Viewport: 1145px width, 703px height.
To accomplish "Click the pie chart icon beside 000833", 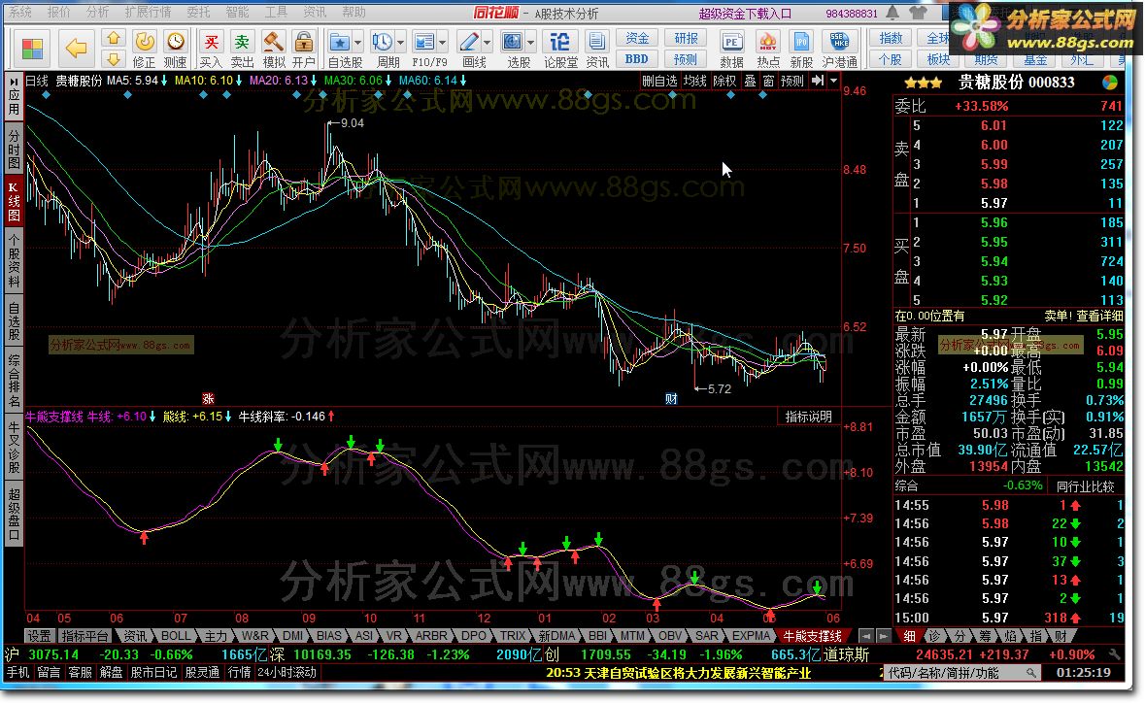I will [1110, 83].
